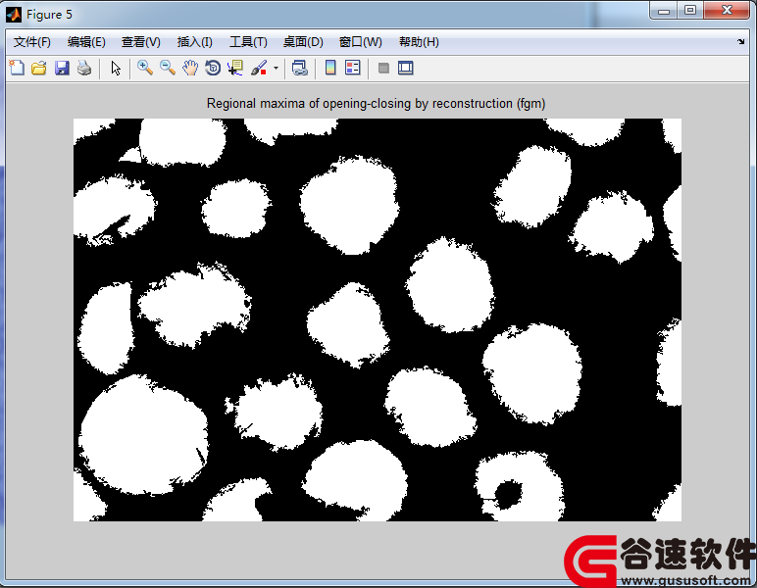Click the Hide Plot Tools icon
This screenshot has height=588, width=757.
pos(383,68)
